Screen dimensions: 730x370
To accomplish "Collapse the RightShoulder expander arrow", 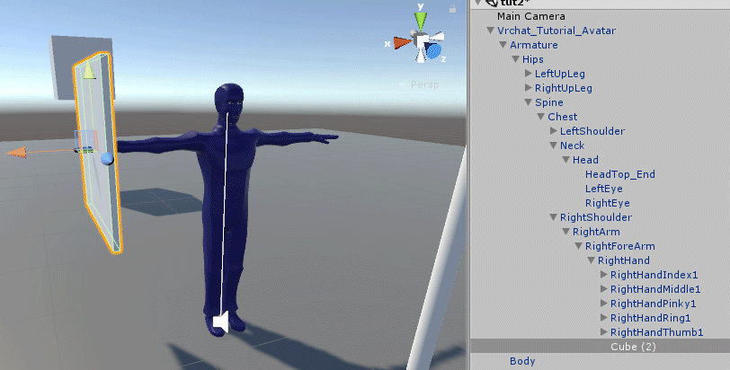I will (x=553, y=217).
